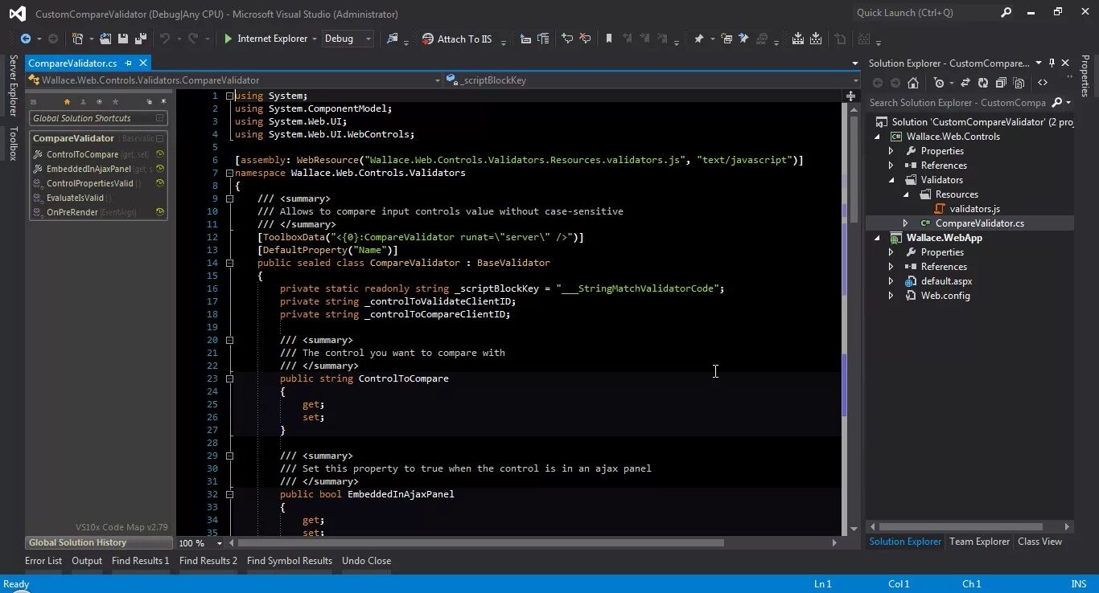The width and height of the screenshot is (1099, 593).
Task: Switch to the Team Explorer tab
Action: coord(979,542)
